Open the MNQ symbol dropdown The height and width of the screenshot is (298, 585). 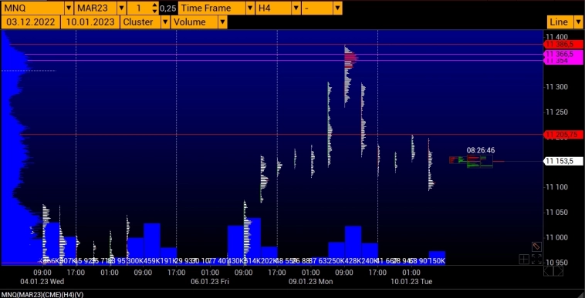(x=69, y=8)
